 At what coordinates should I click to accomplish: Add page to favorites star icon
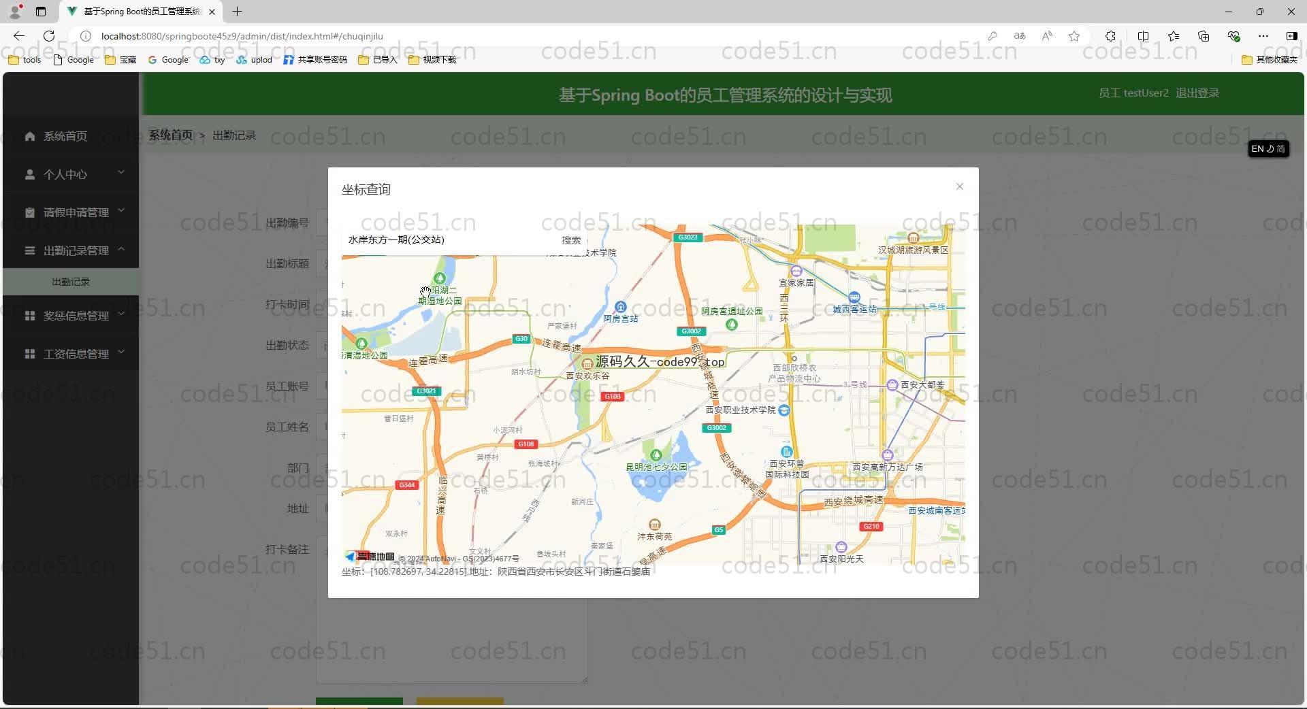pyautogui.click(x=1074, y=36)
